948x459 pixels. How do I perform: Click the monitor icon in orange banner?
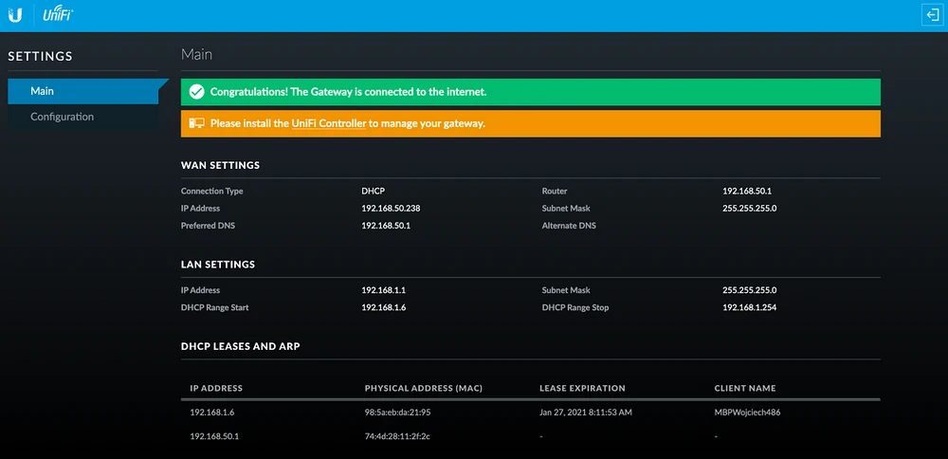(x=196, y=123)
